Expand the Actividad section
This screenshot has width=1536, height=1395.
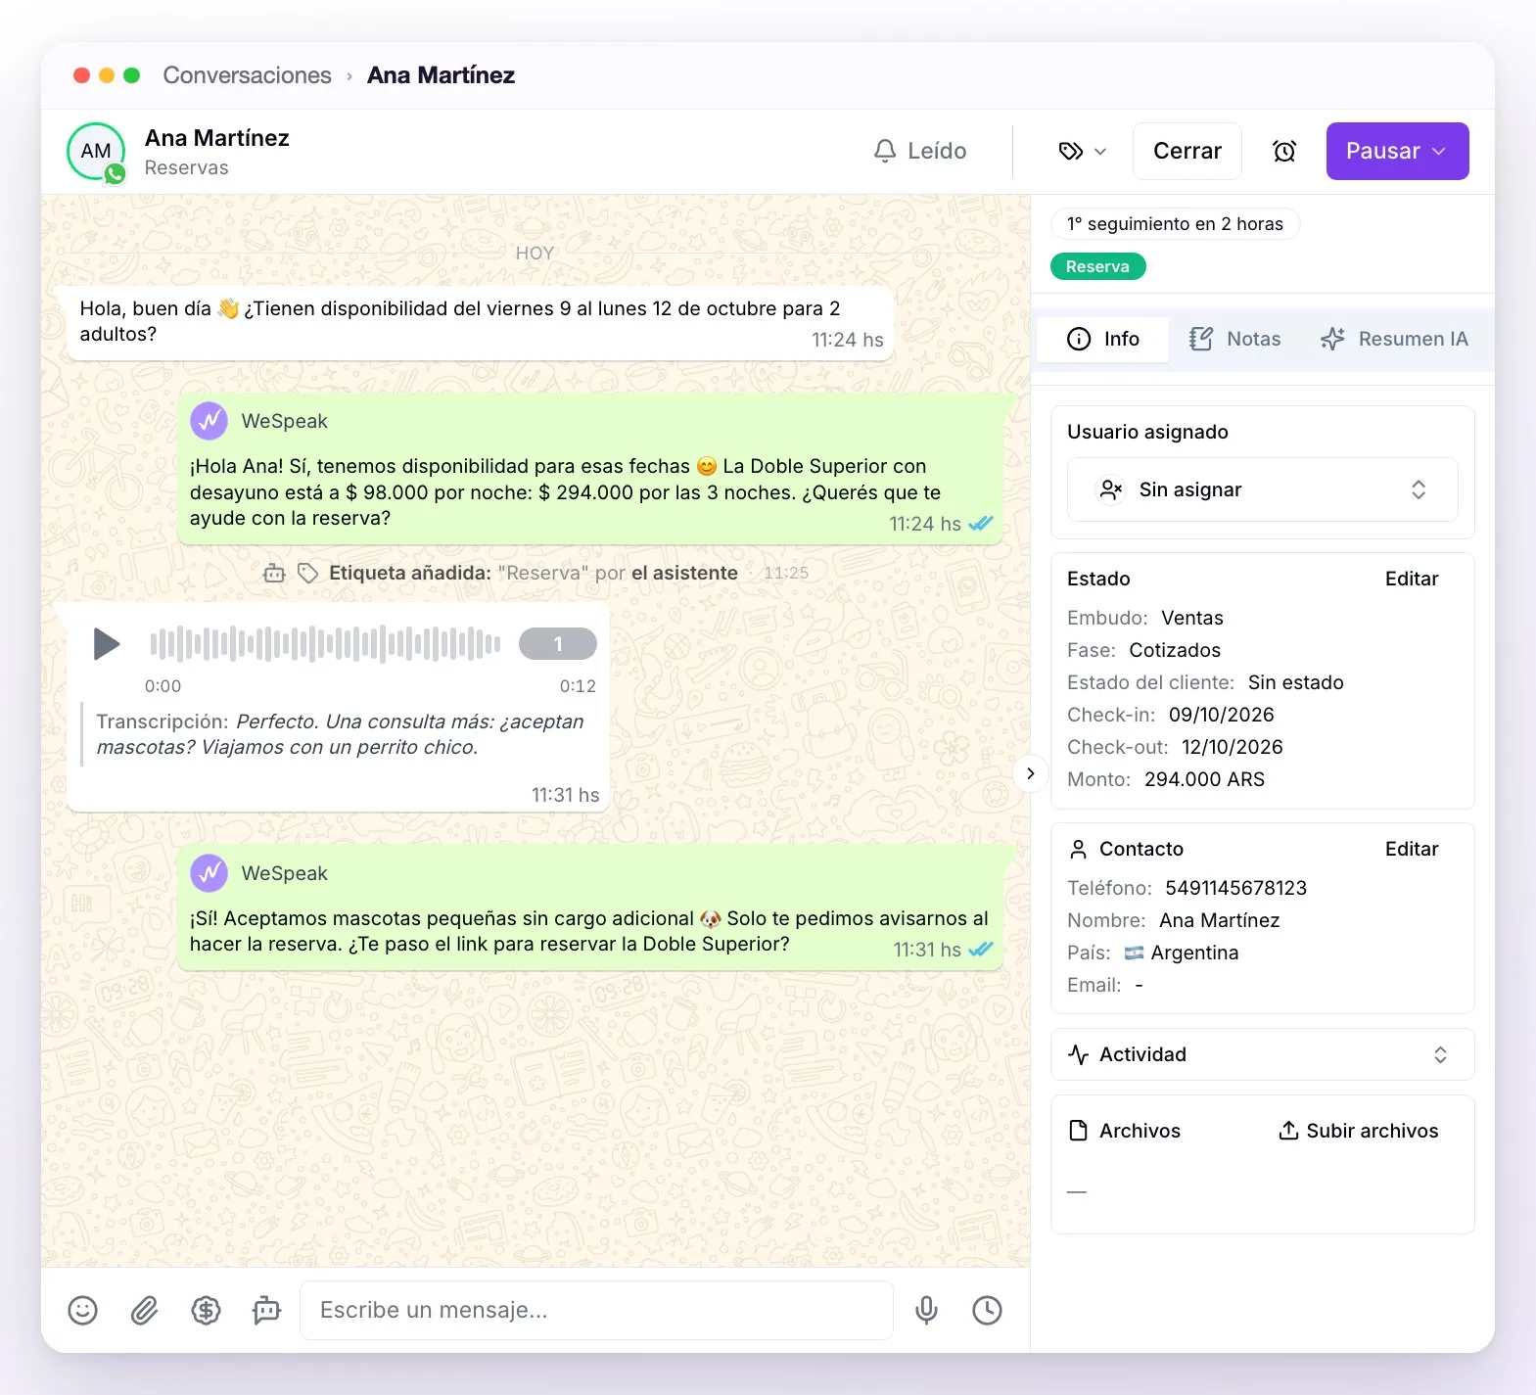(1262, 1054)
